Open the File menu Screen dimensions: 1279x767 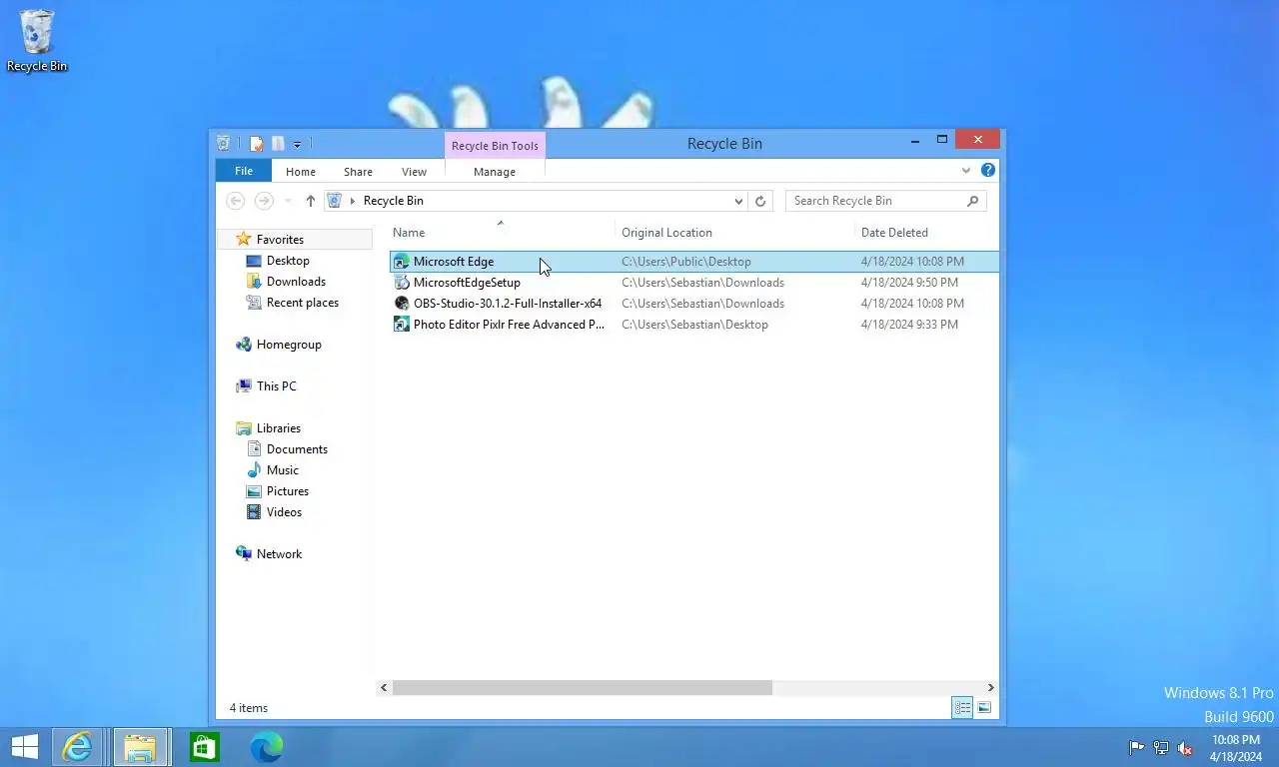click(x=244, y=171)
